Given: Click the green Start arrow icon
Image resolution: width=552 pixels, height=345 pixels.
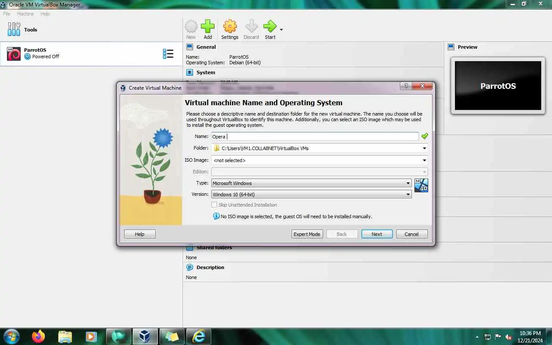Looking at the screenshot, I should tap(270, 27).
